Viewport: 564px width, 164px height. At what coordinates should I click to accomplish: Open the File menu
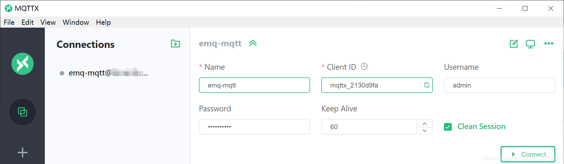click(9, 22)
